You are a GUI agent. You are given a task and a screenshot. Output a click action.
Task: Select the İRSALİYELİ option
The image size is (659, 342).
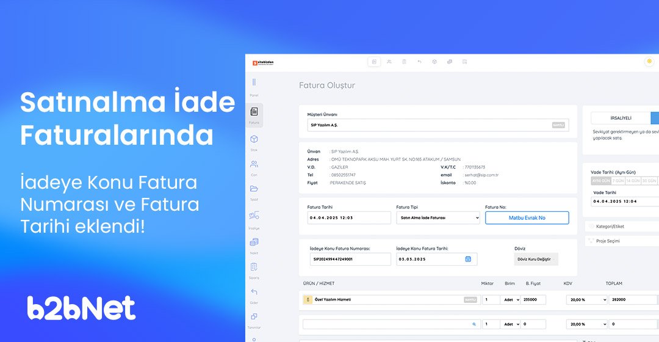(621, 118)
